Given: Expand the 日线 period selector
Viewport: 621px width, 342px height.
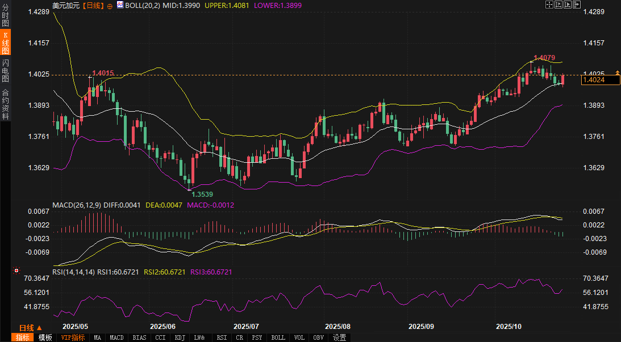Looking at the screenshot, I should (31, 328).
